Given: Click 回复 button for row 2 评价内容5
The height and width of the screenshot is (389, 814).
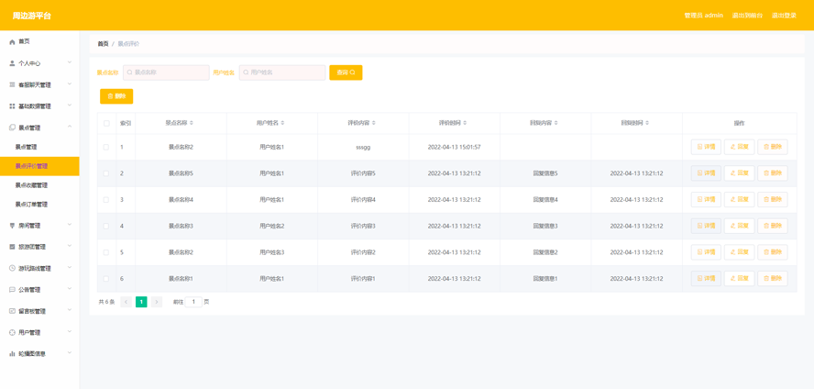Looking at the screenshot, I should [x=739, y=173].
